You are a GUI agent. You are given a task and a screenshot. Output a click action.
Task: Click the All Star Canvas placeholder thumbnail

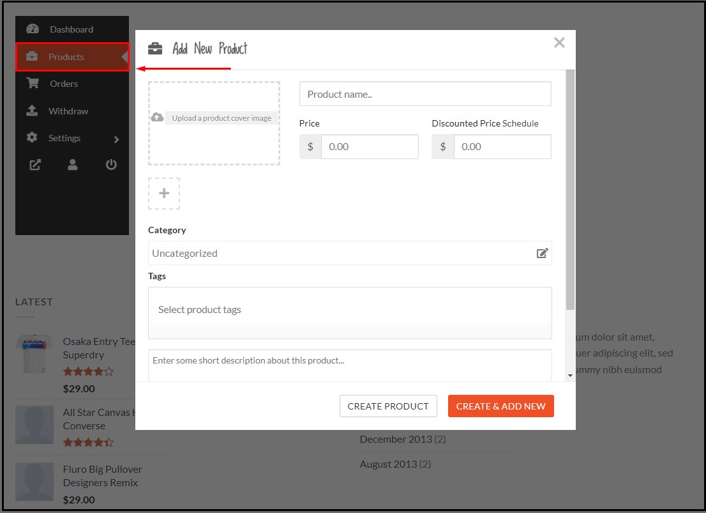coord(34,425)
